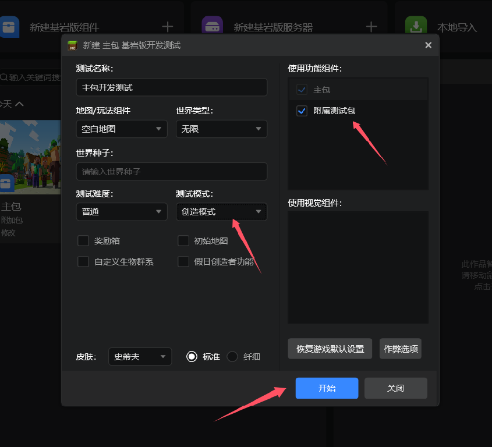Click the green 本地导入 download icon

[x=416, y=27]
